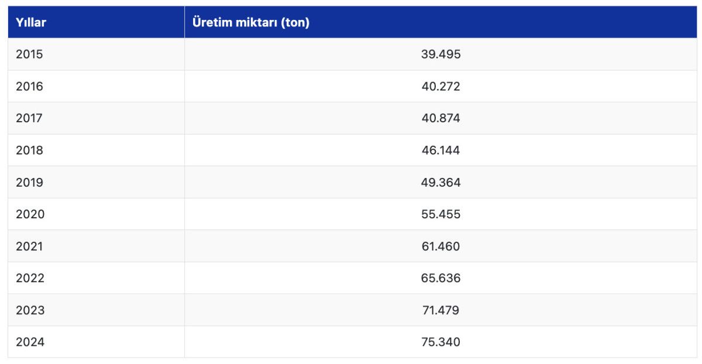Click the 71.479 production cell

(x=441, y=310)
